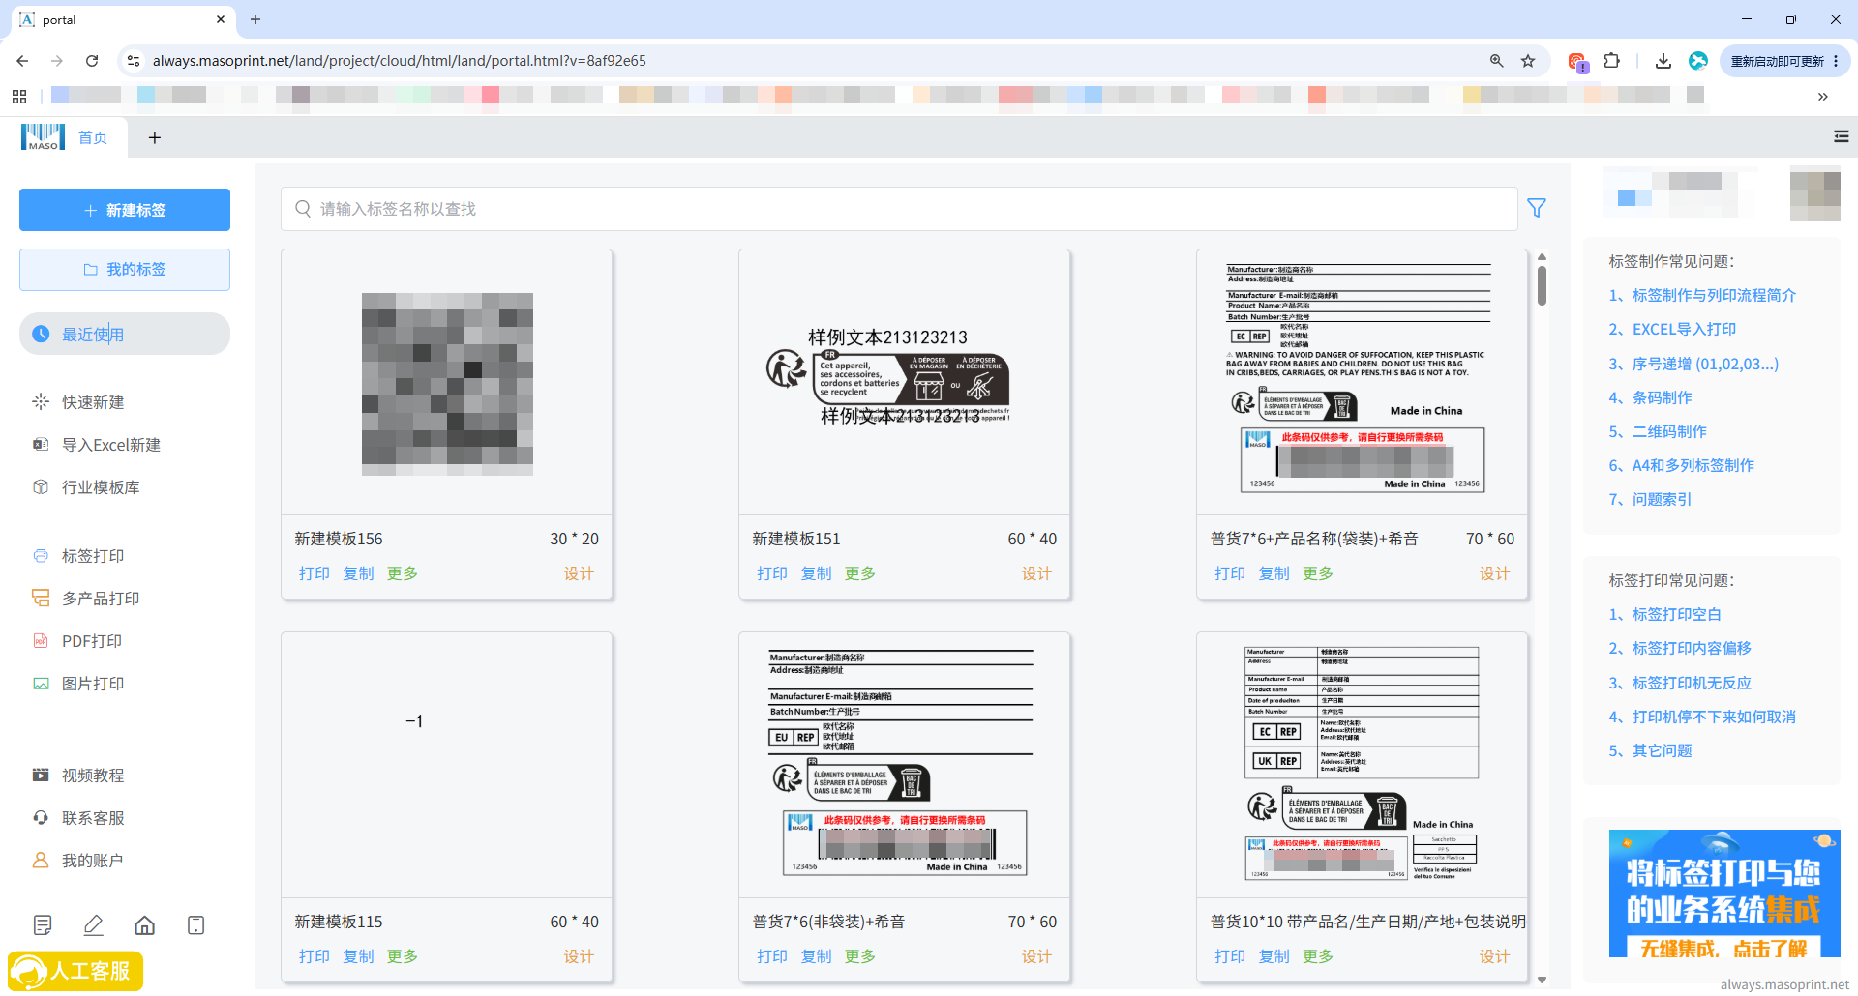The width and height of the screenshot is (1858, 996).
Task: Open 我的标签 button
Action: point(125,269)
